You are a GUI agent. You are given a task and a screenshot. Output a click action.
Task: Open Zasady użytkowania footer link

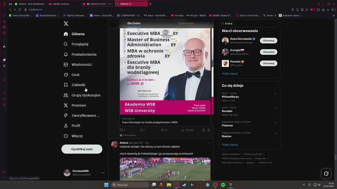point(231,154)
